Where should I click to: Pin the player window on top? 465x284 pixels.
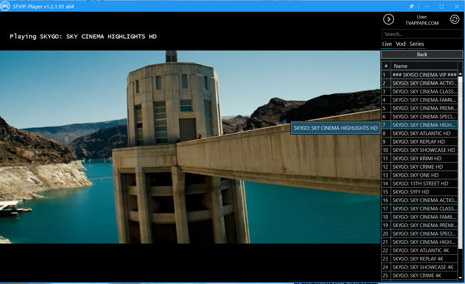click(411, 6)
